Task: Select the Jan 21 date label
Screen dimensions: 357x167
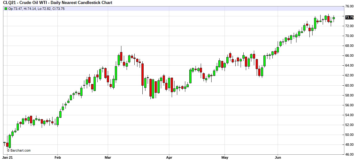Action: (7, 157)
